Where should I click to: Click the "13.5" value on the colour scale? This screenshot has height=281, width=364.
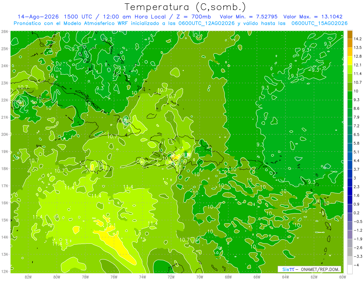click(x=358, y=48)
